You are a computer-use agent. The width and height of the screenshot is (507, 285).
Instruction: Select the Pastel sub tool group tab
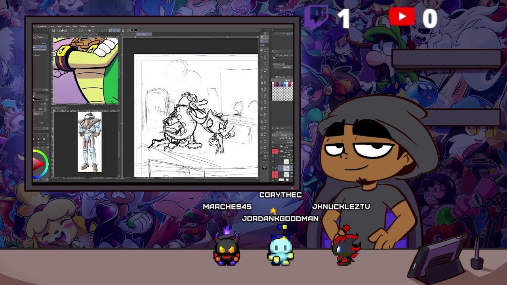41,37
